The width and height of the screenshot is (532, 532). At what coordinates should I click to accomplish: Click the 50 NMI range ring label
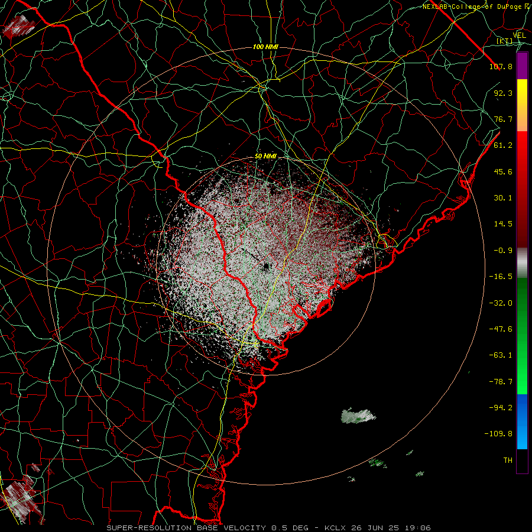(265, 157)
